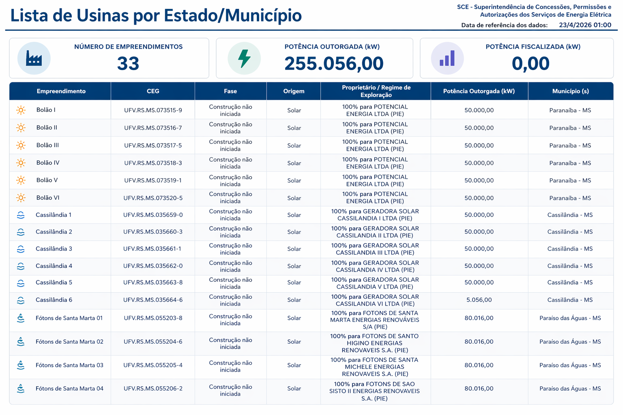Select the Cassilândia 3 plant name
Screen dimensions: 623x415
(x=54, y=249)
